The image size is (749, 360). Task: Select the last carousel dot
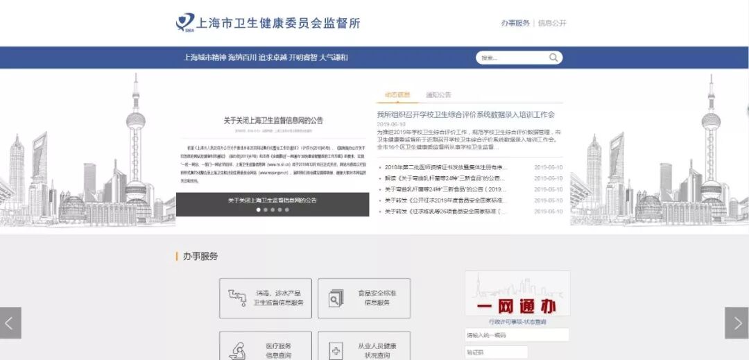[286, 209]
